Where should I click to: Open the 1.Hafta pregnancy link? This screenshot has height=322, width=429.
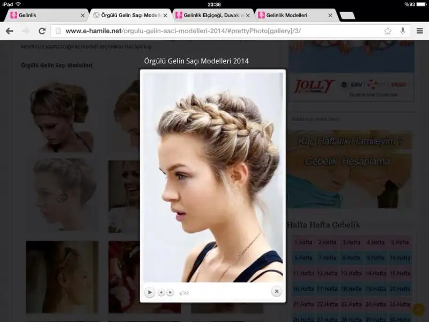click(303, 243)
